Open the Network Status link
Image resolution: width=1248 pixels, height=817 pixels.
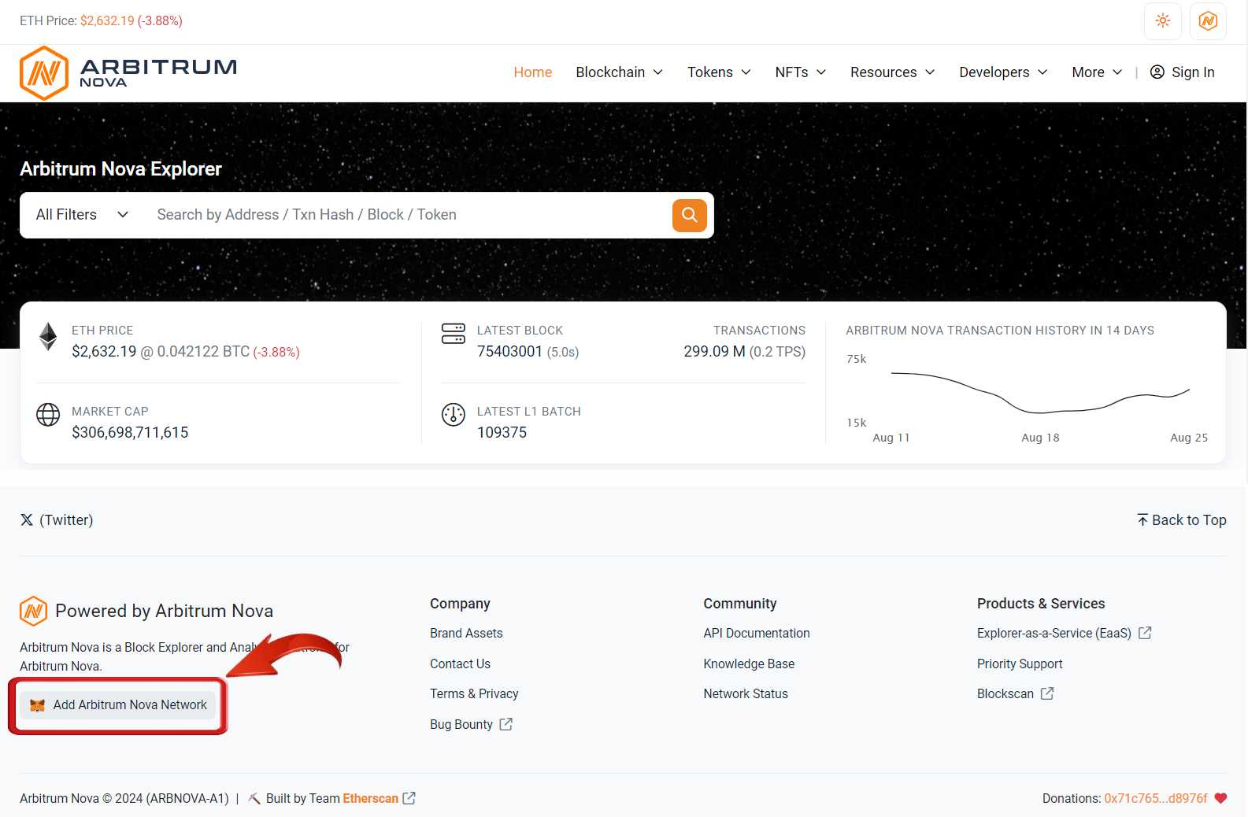click(746, 693)
